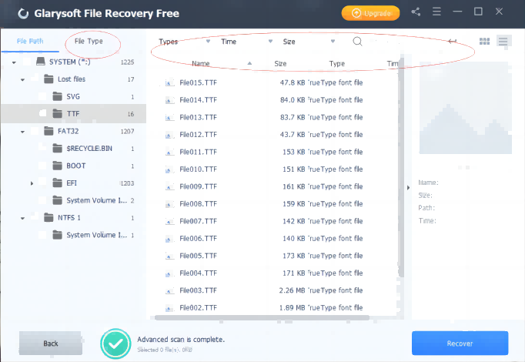Click the blue Recover button

click(x=460, y=344)
